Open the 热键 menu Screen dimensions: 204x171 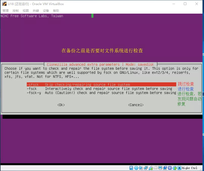click(36, 11)
